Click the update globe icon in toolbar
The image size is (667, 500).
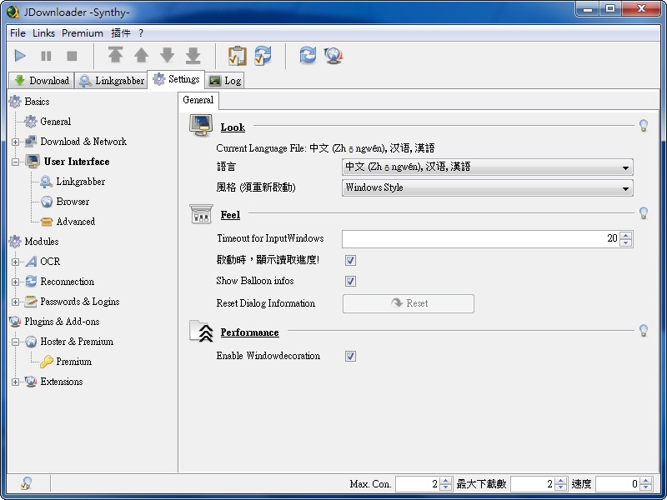click(x=334, y=56)
